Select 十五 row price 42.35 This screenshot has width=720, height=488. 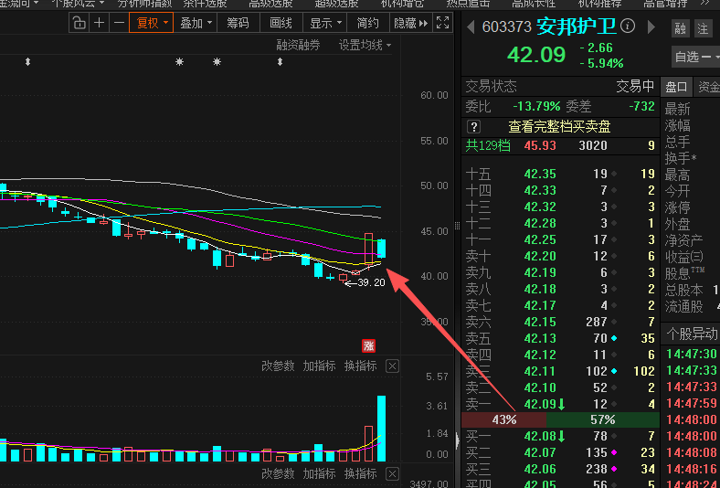point(541,174)
